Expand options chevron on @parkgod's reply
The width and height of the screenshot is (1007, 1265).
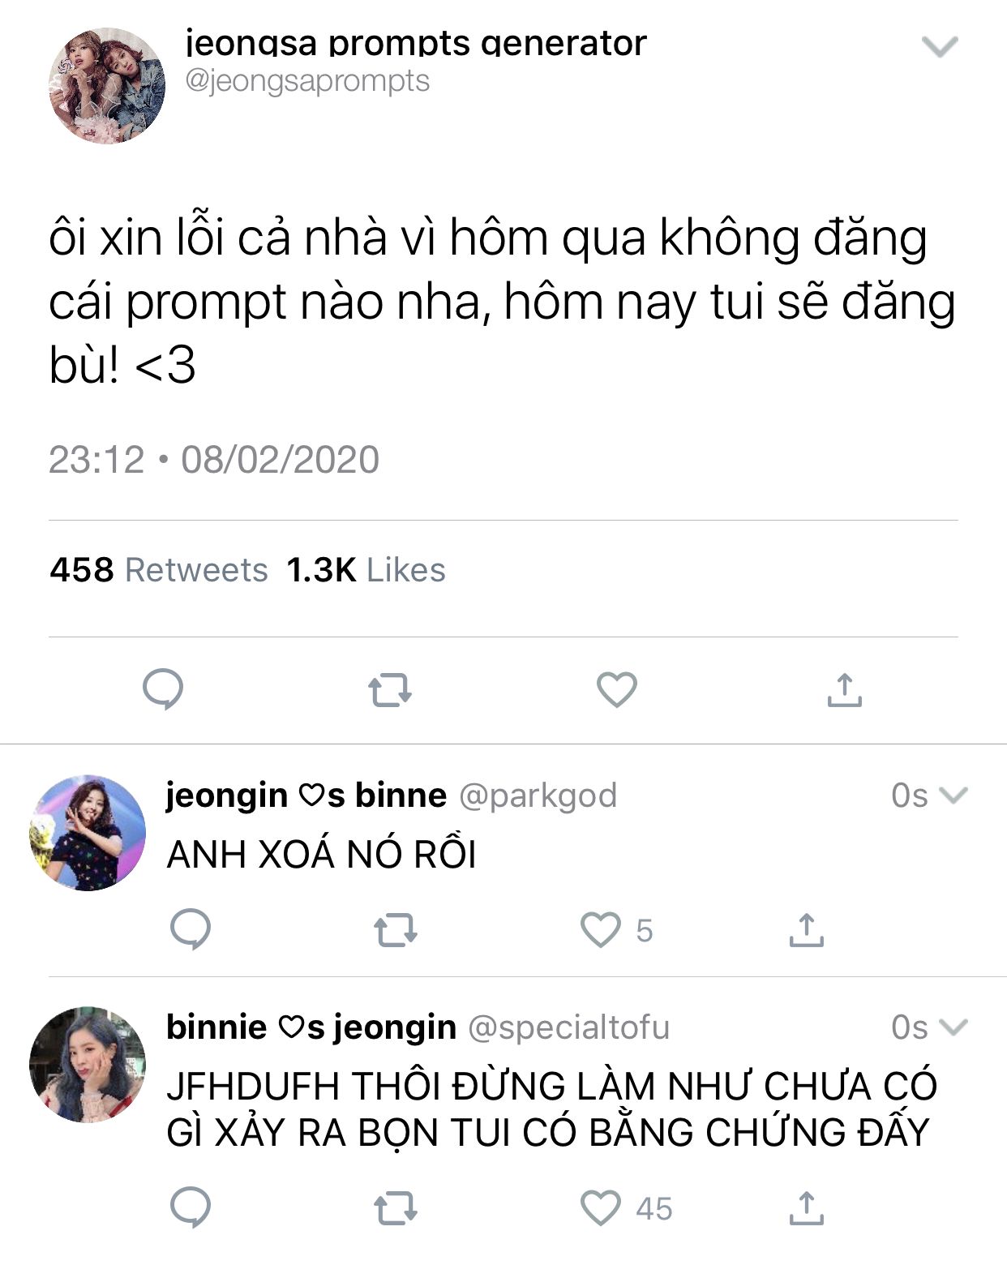953,795
